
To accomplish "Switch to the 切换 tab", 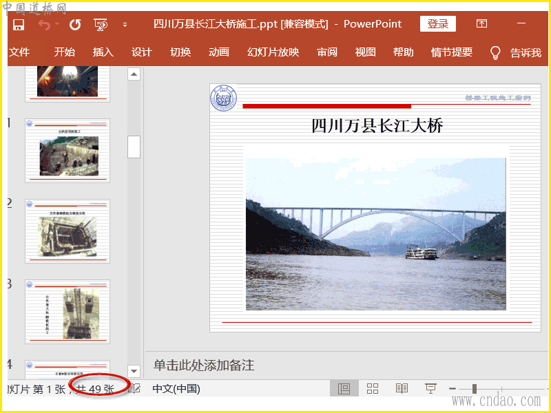I will point(180,52).
